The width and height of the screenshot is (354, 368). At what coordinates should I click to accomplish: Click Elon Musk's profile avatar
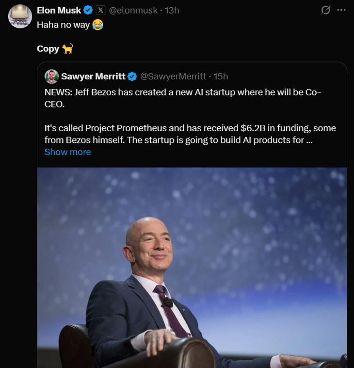(x=20, y=16)
